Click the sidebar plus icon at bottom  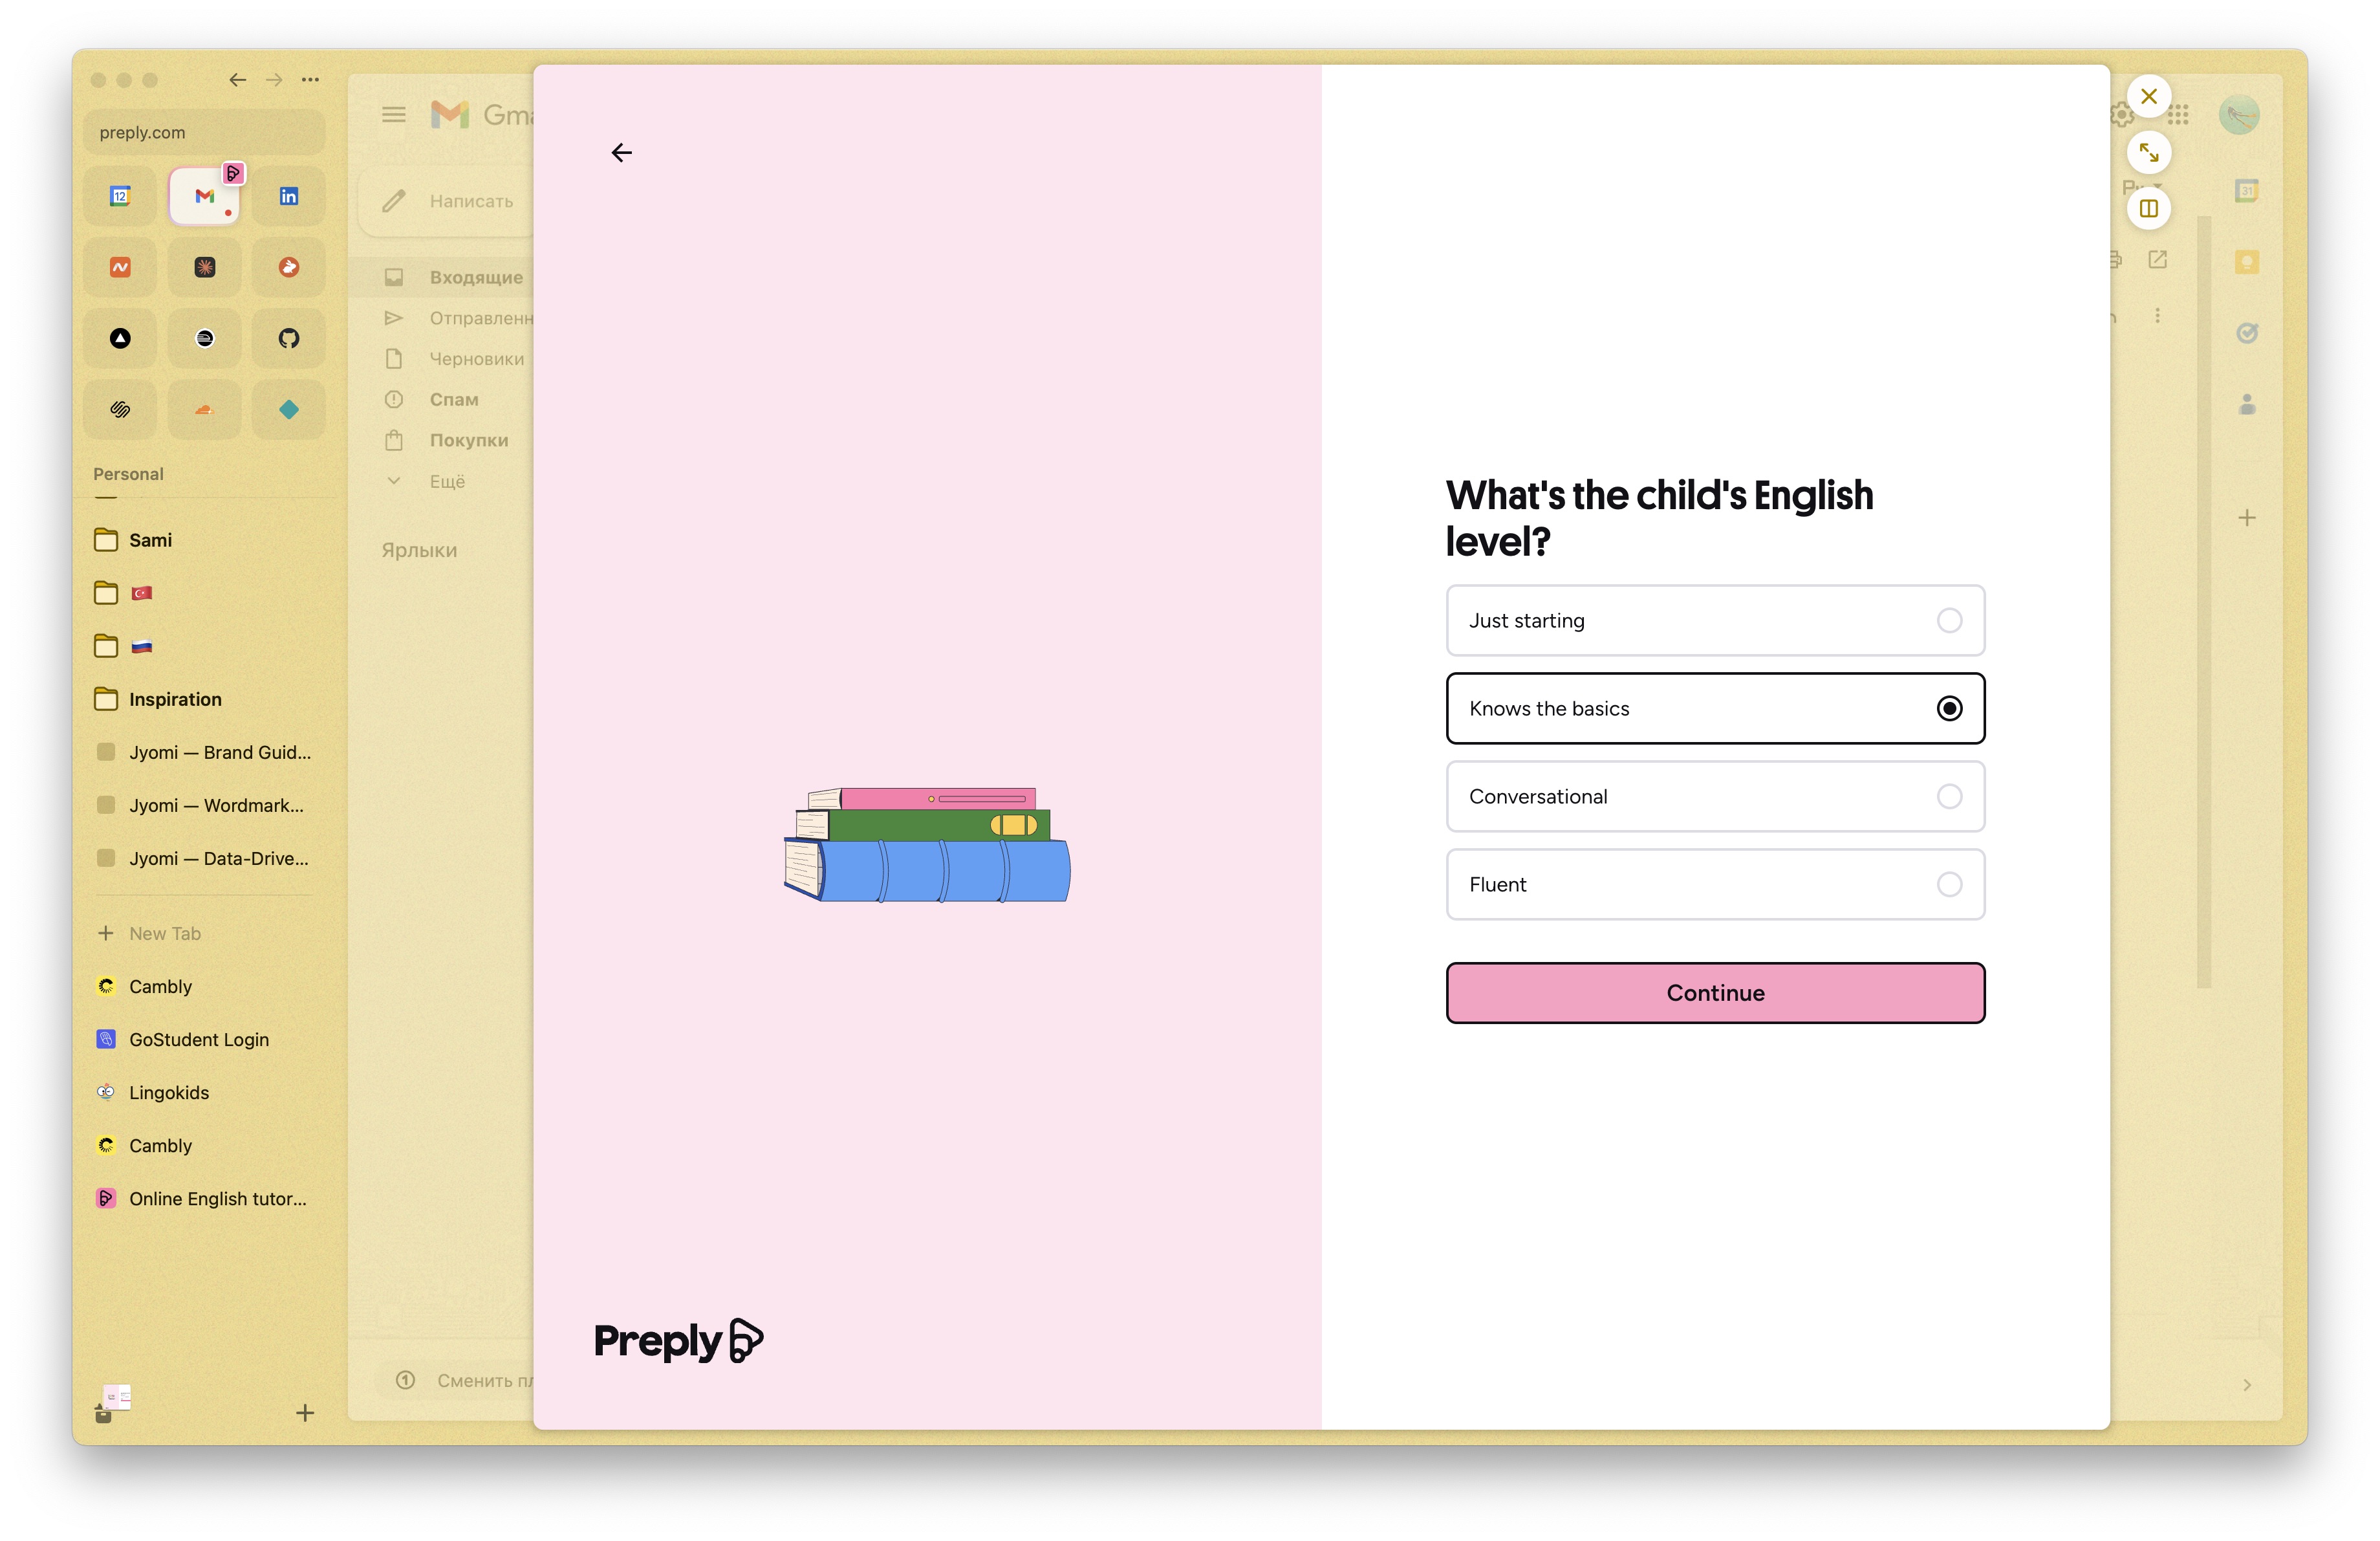pyautogui.click(x=305, y=1412)
